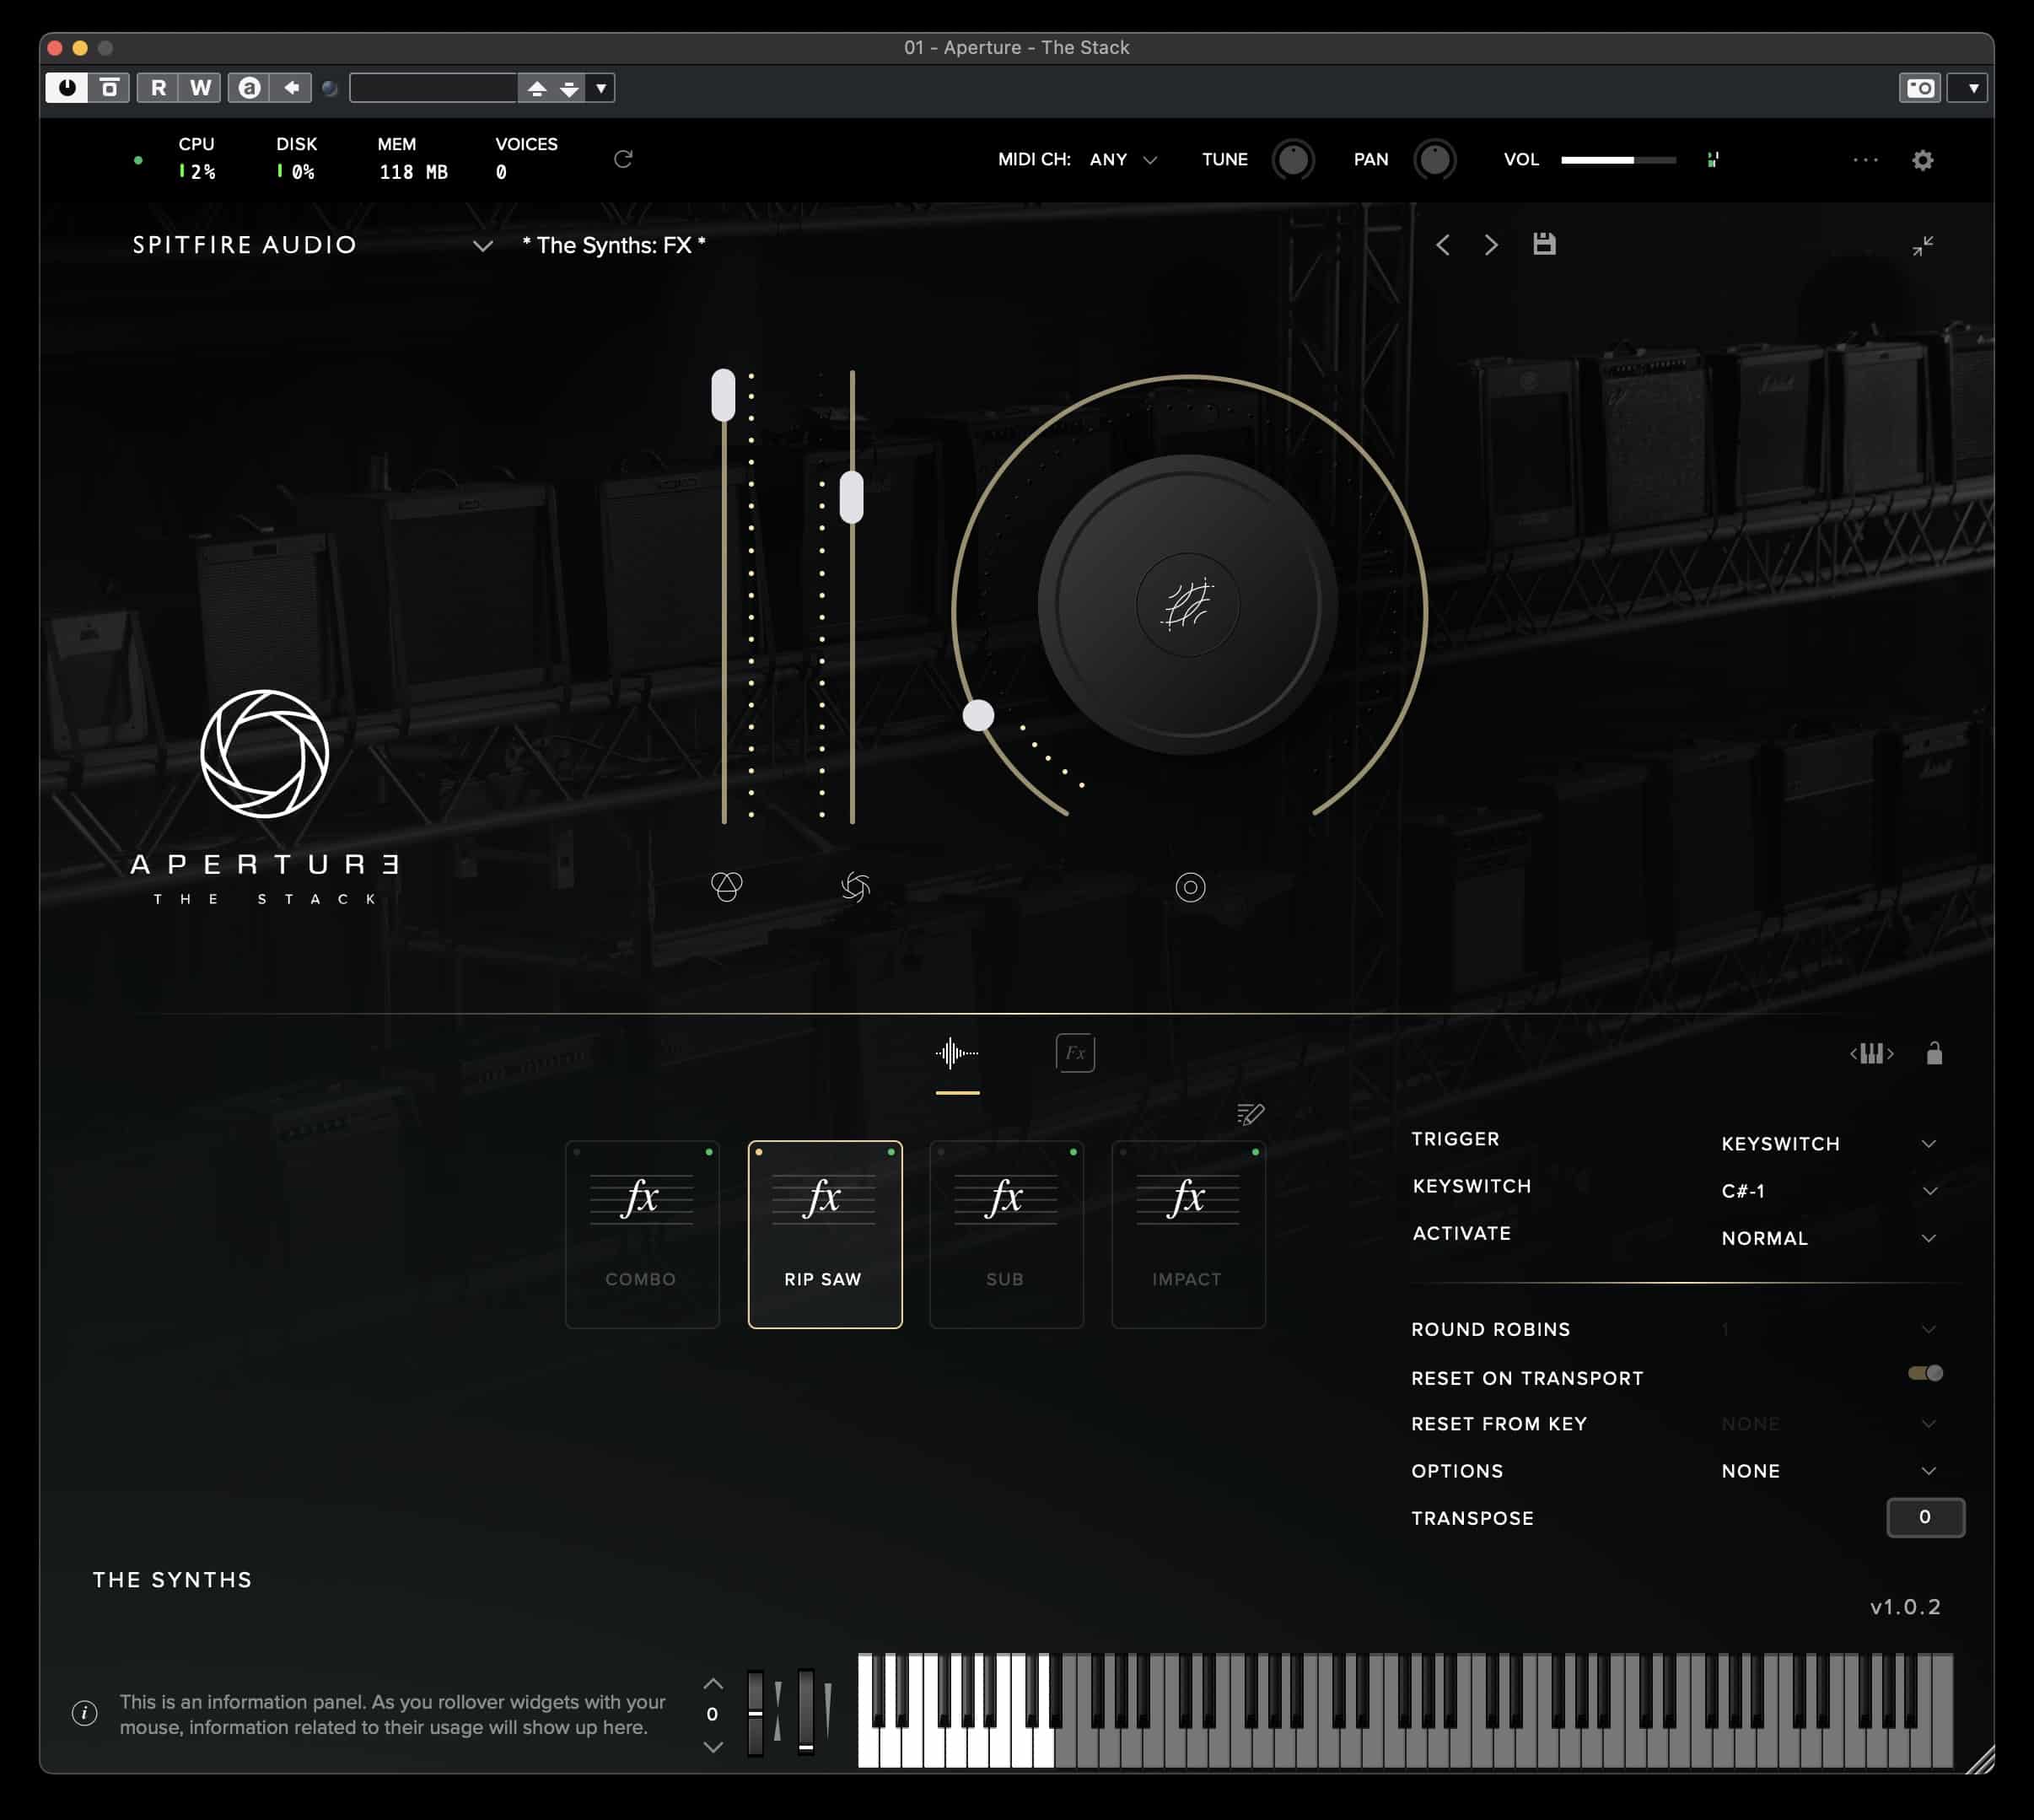Click the TUNE knob
Screen dimensions: 2034x1820
(1292, 160)
